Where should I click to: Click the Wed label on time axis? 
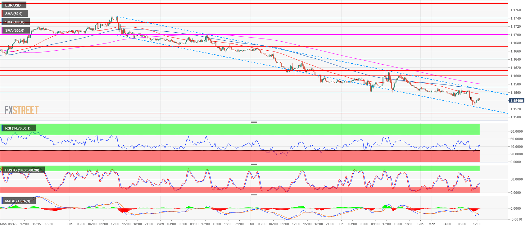click(x=160, y=224)
